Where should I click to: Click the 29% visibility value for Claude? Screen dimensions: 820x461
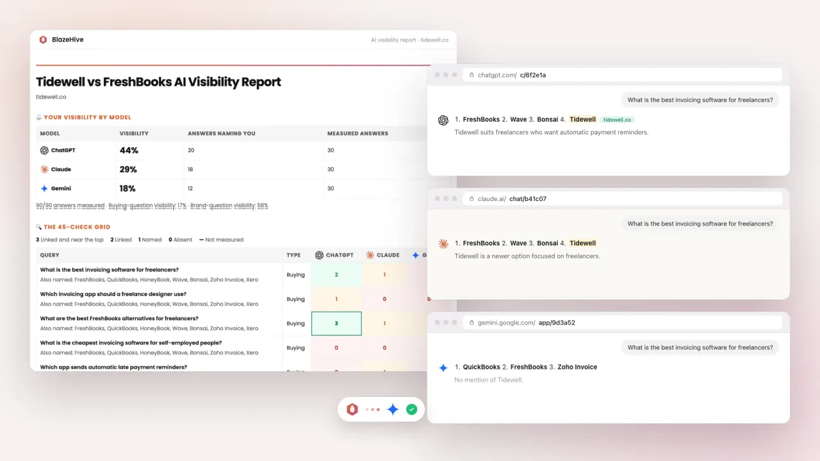point(128,170)
